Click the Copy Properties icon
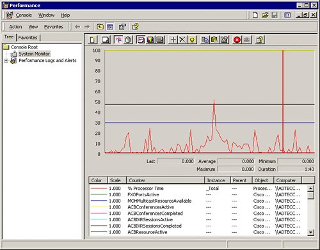The width and height of the screenshot is (320, 250). [x=205, y=40]
